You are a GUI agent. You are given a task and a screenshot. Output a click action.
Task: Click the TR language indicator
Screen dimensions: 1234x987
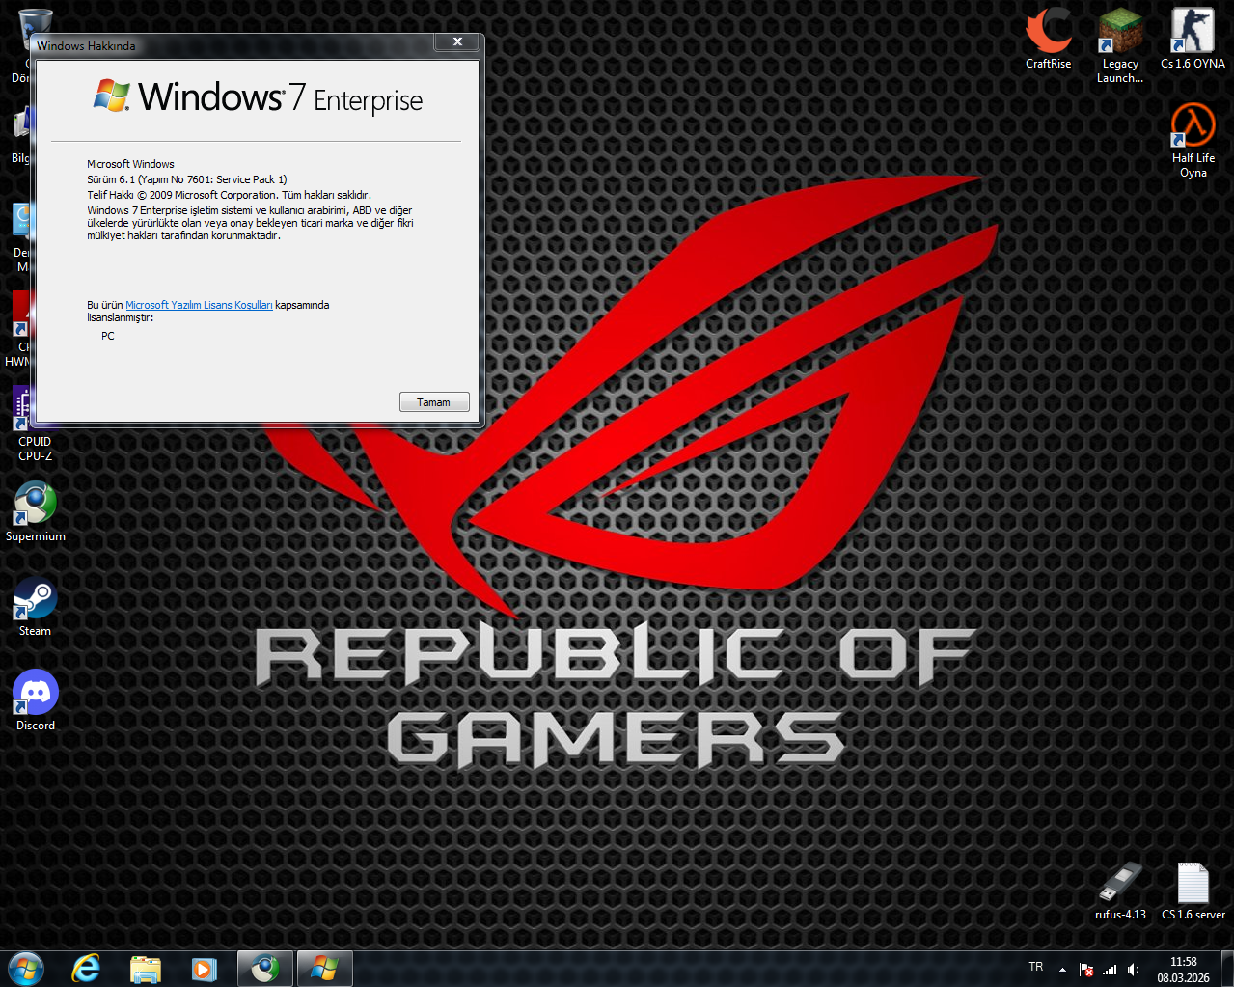click(1035, 967)
